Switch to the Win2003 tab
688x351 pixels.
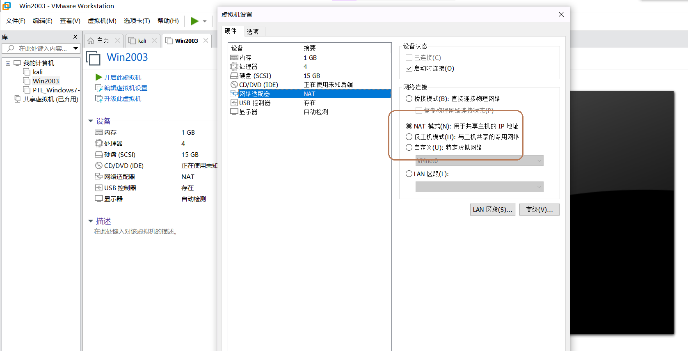pos(187,41)
